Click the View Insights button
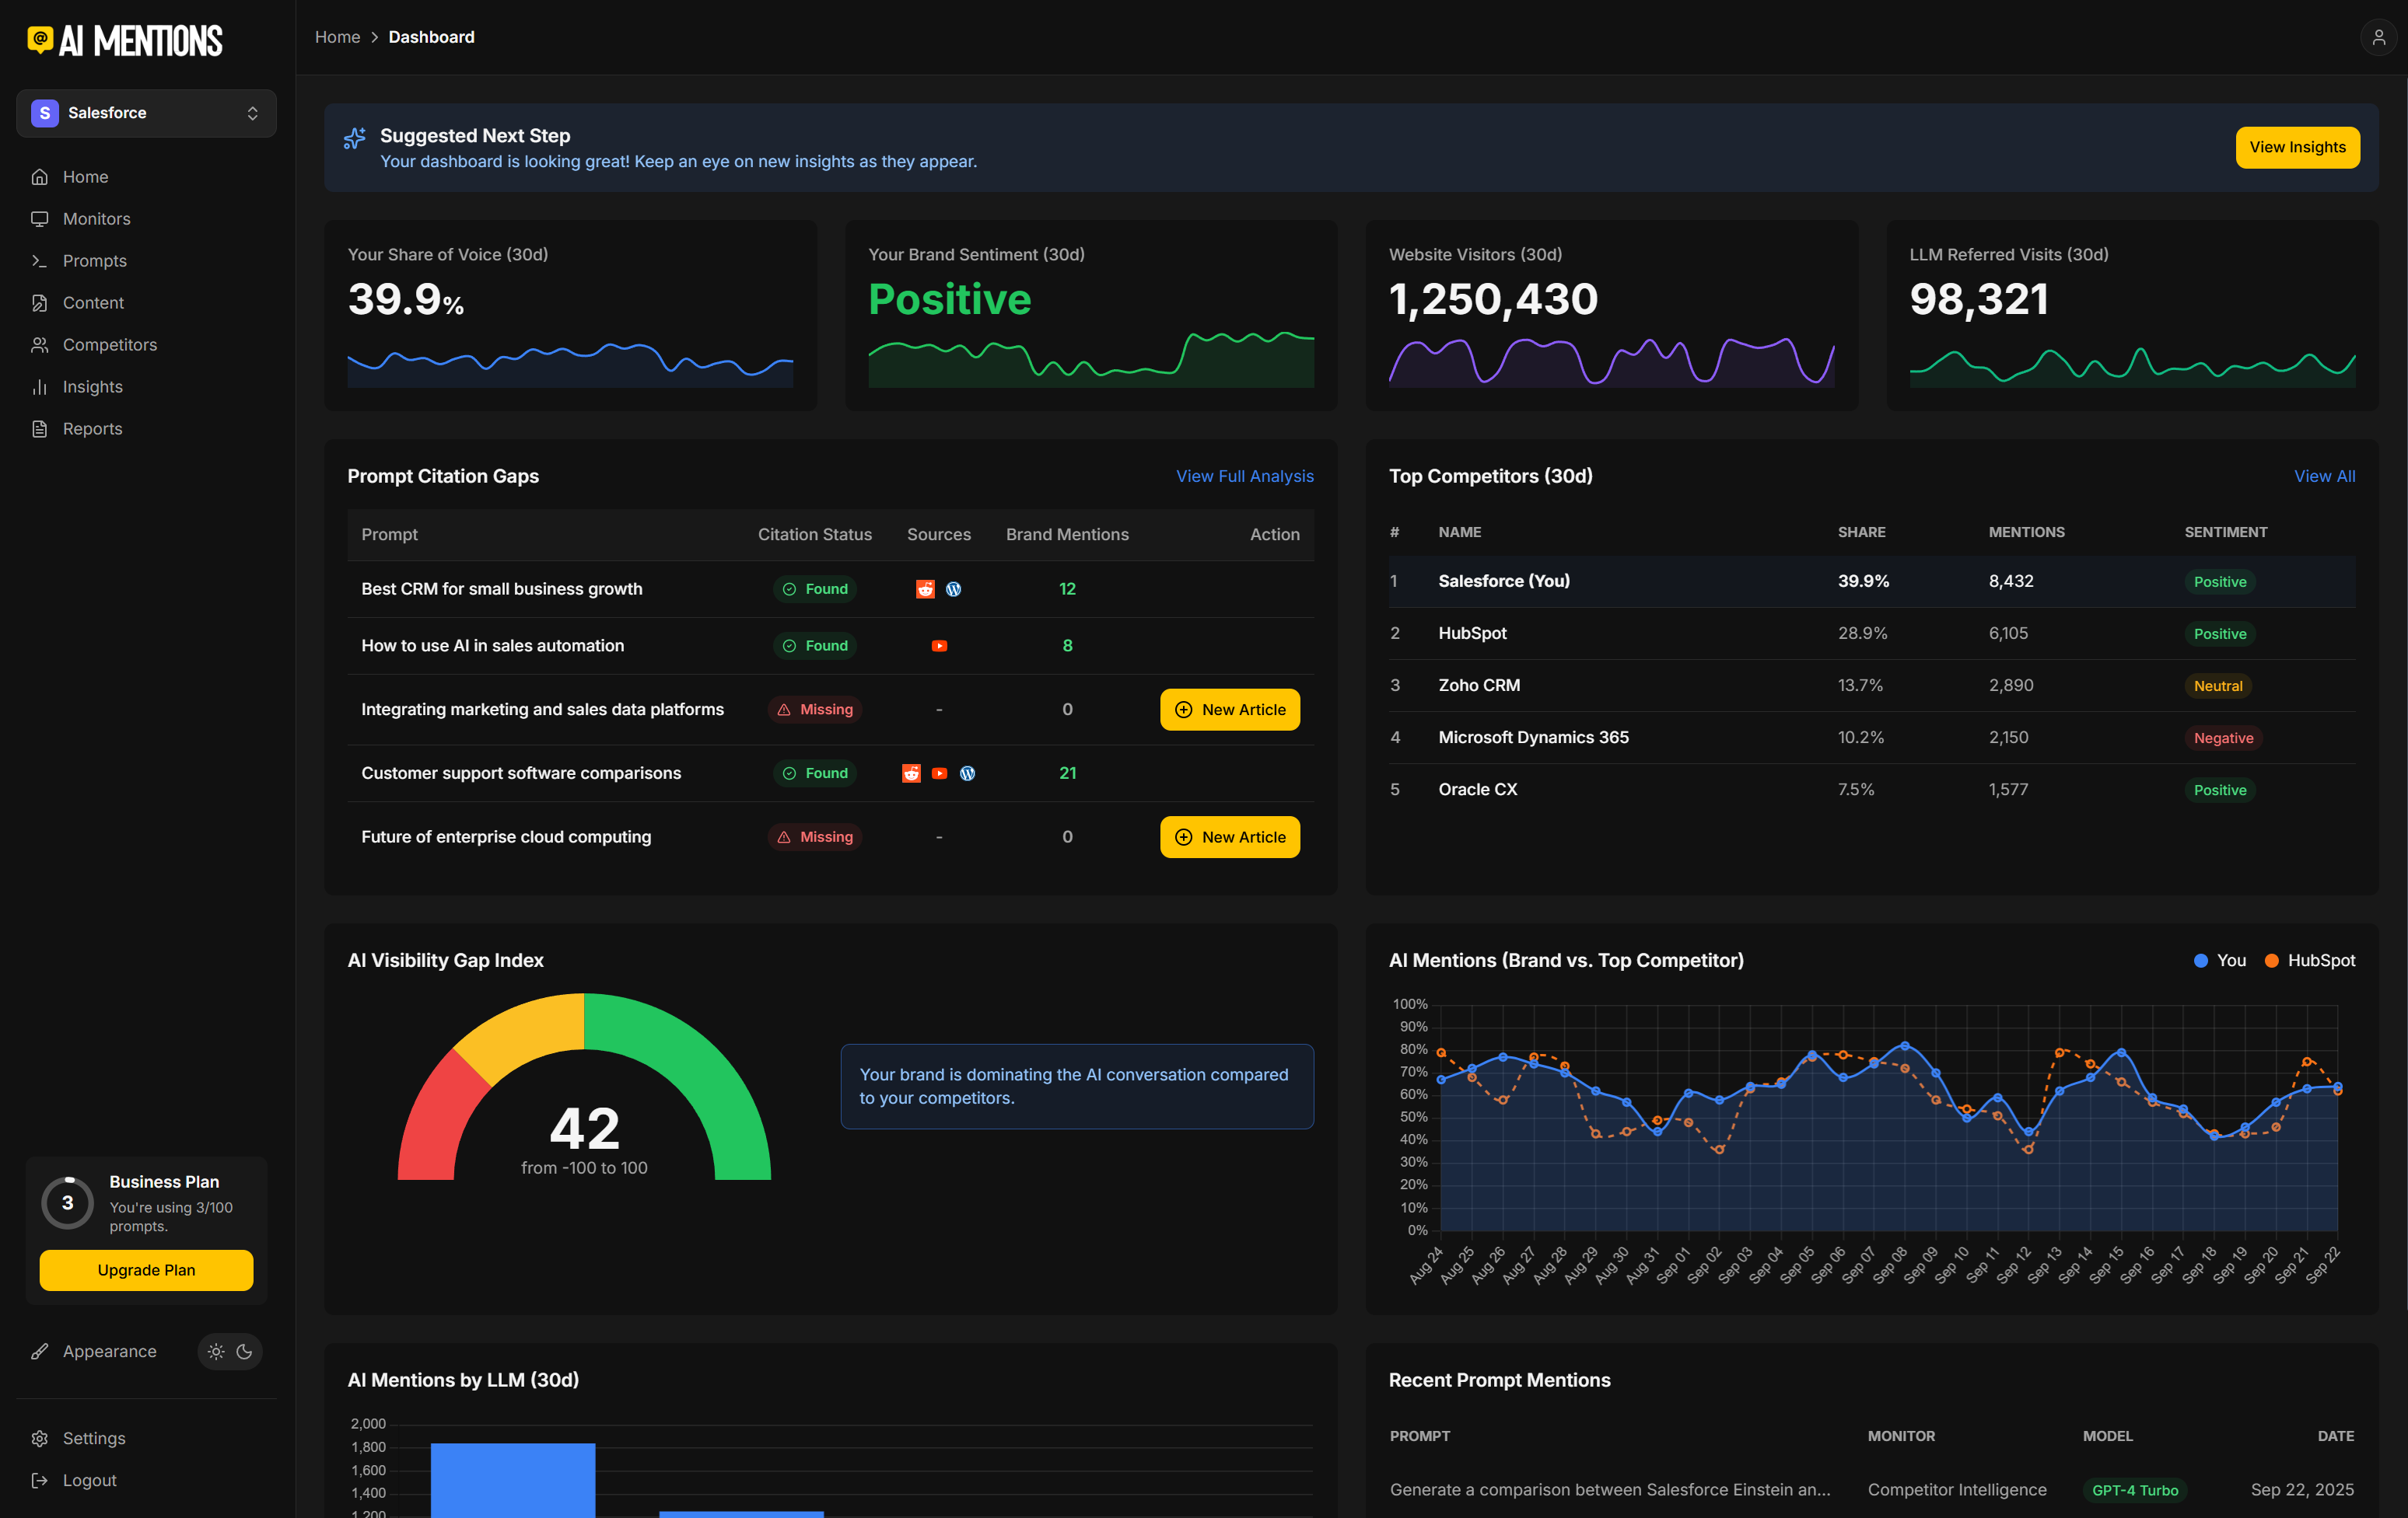 [x=2297, y=147]
